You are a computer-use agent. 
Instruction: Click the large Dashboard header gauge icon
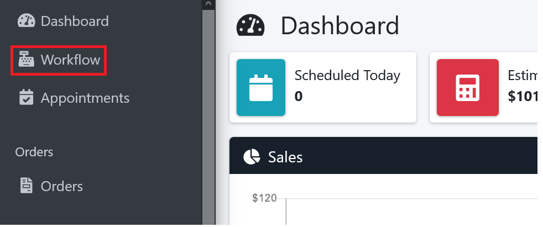click(250, 25)
